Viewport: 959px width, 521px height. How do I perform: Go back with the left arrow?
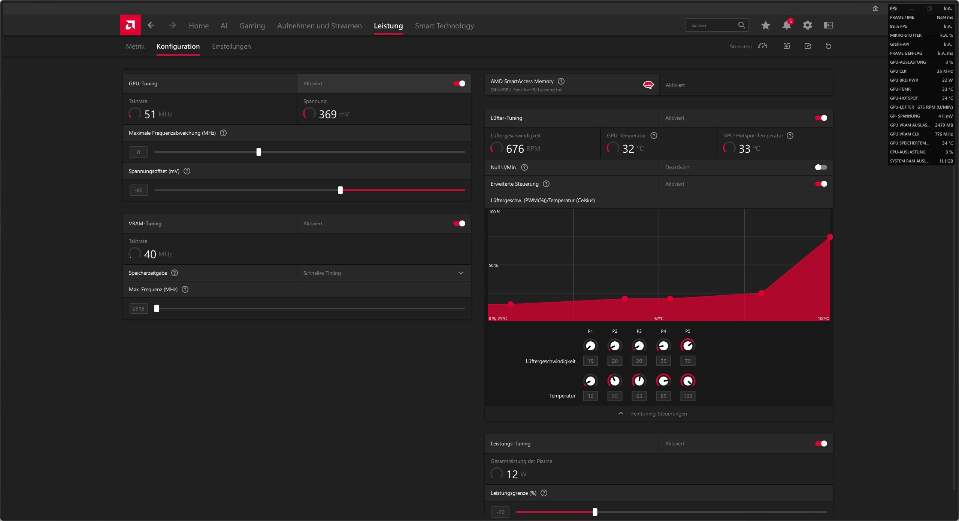point(151,25)
